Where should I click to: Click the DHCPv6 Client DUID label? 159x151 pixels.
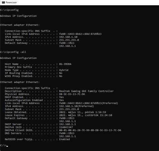click(19, 130)
